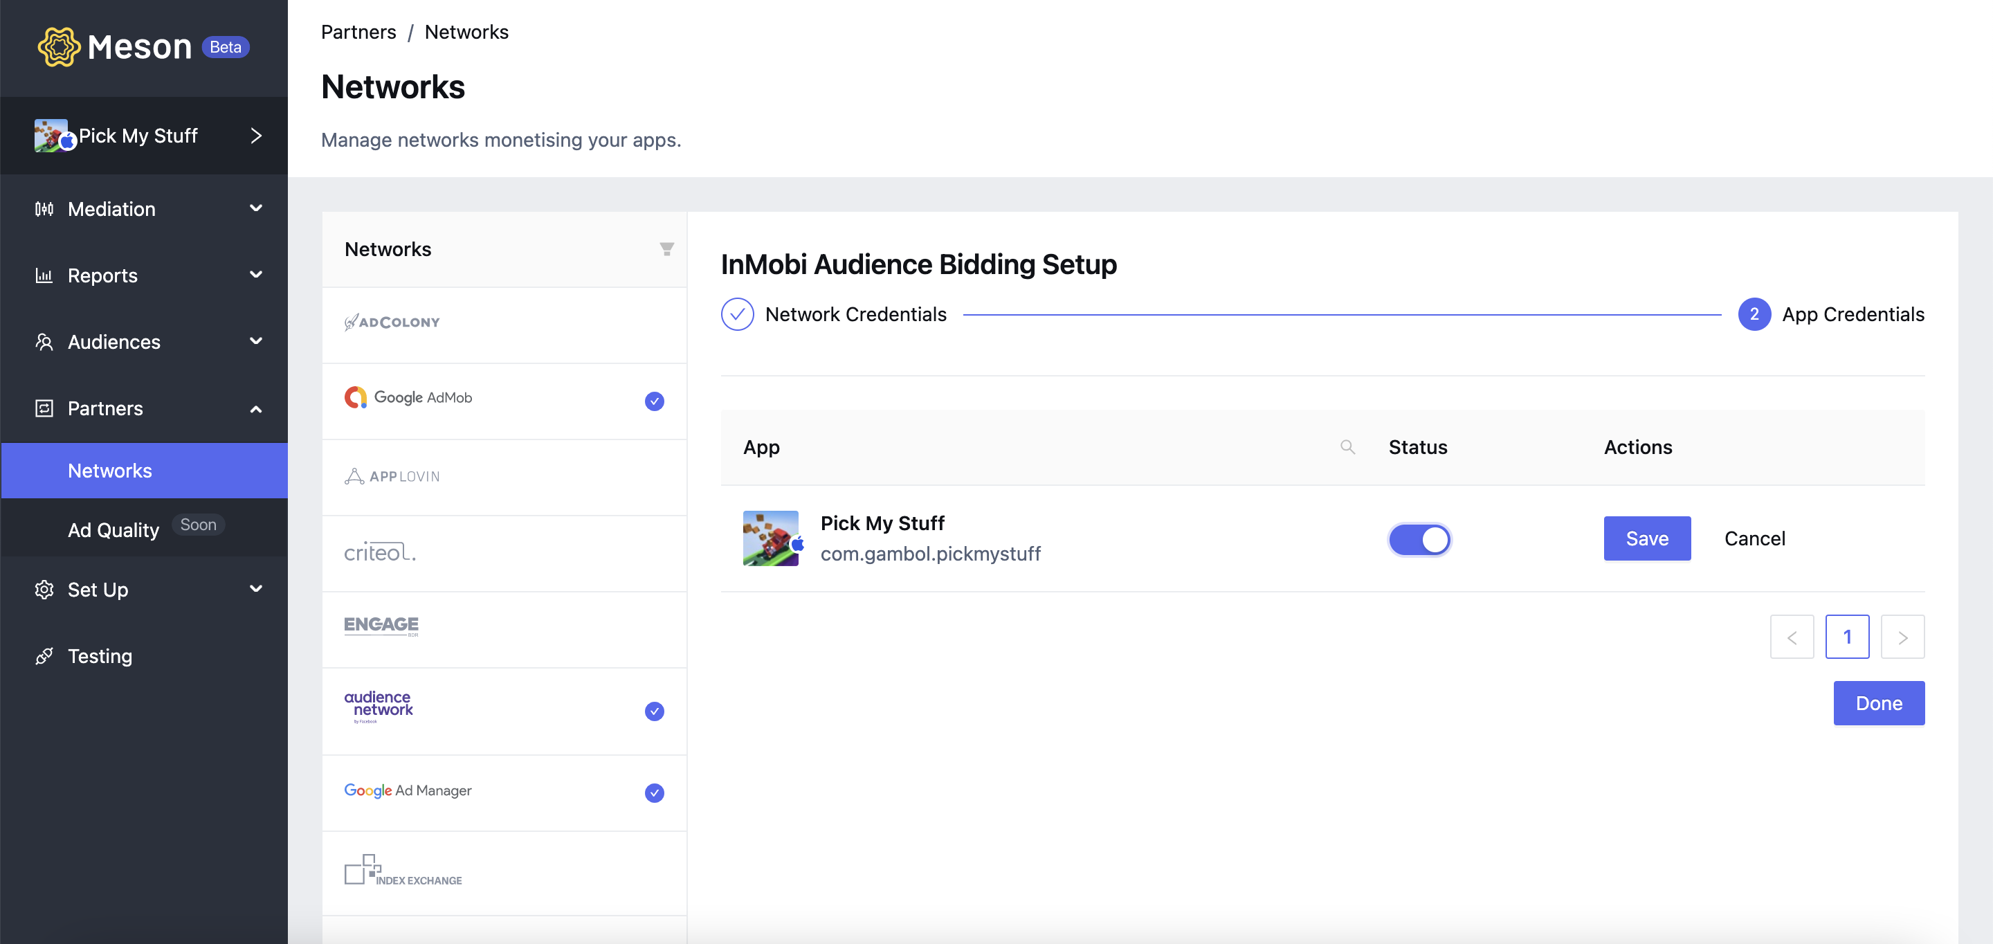Click the Google Ad Manager configured checkmark badge
This screenshot has width=1993, height=944.
(x=654, y=792)
